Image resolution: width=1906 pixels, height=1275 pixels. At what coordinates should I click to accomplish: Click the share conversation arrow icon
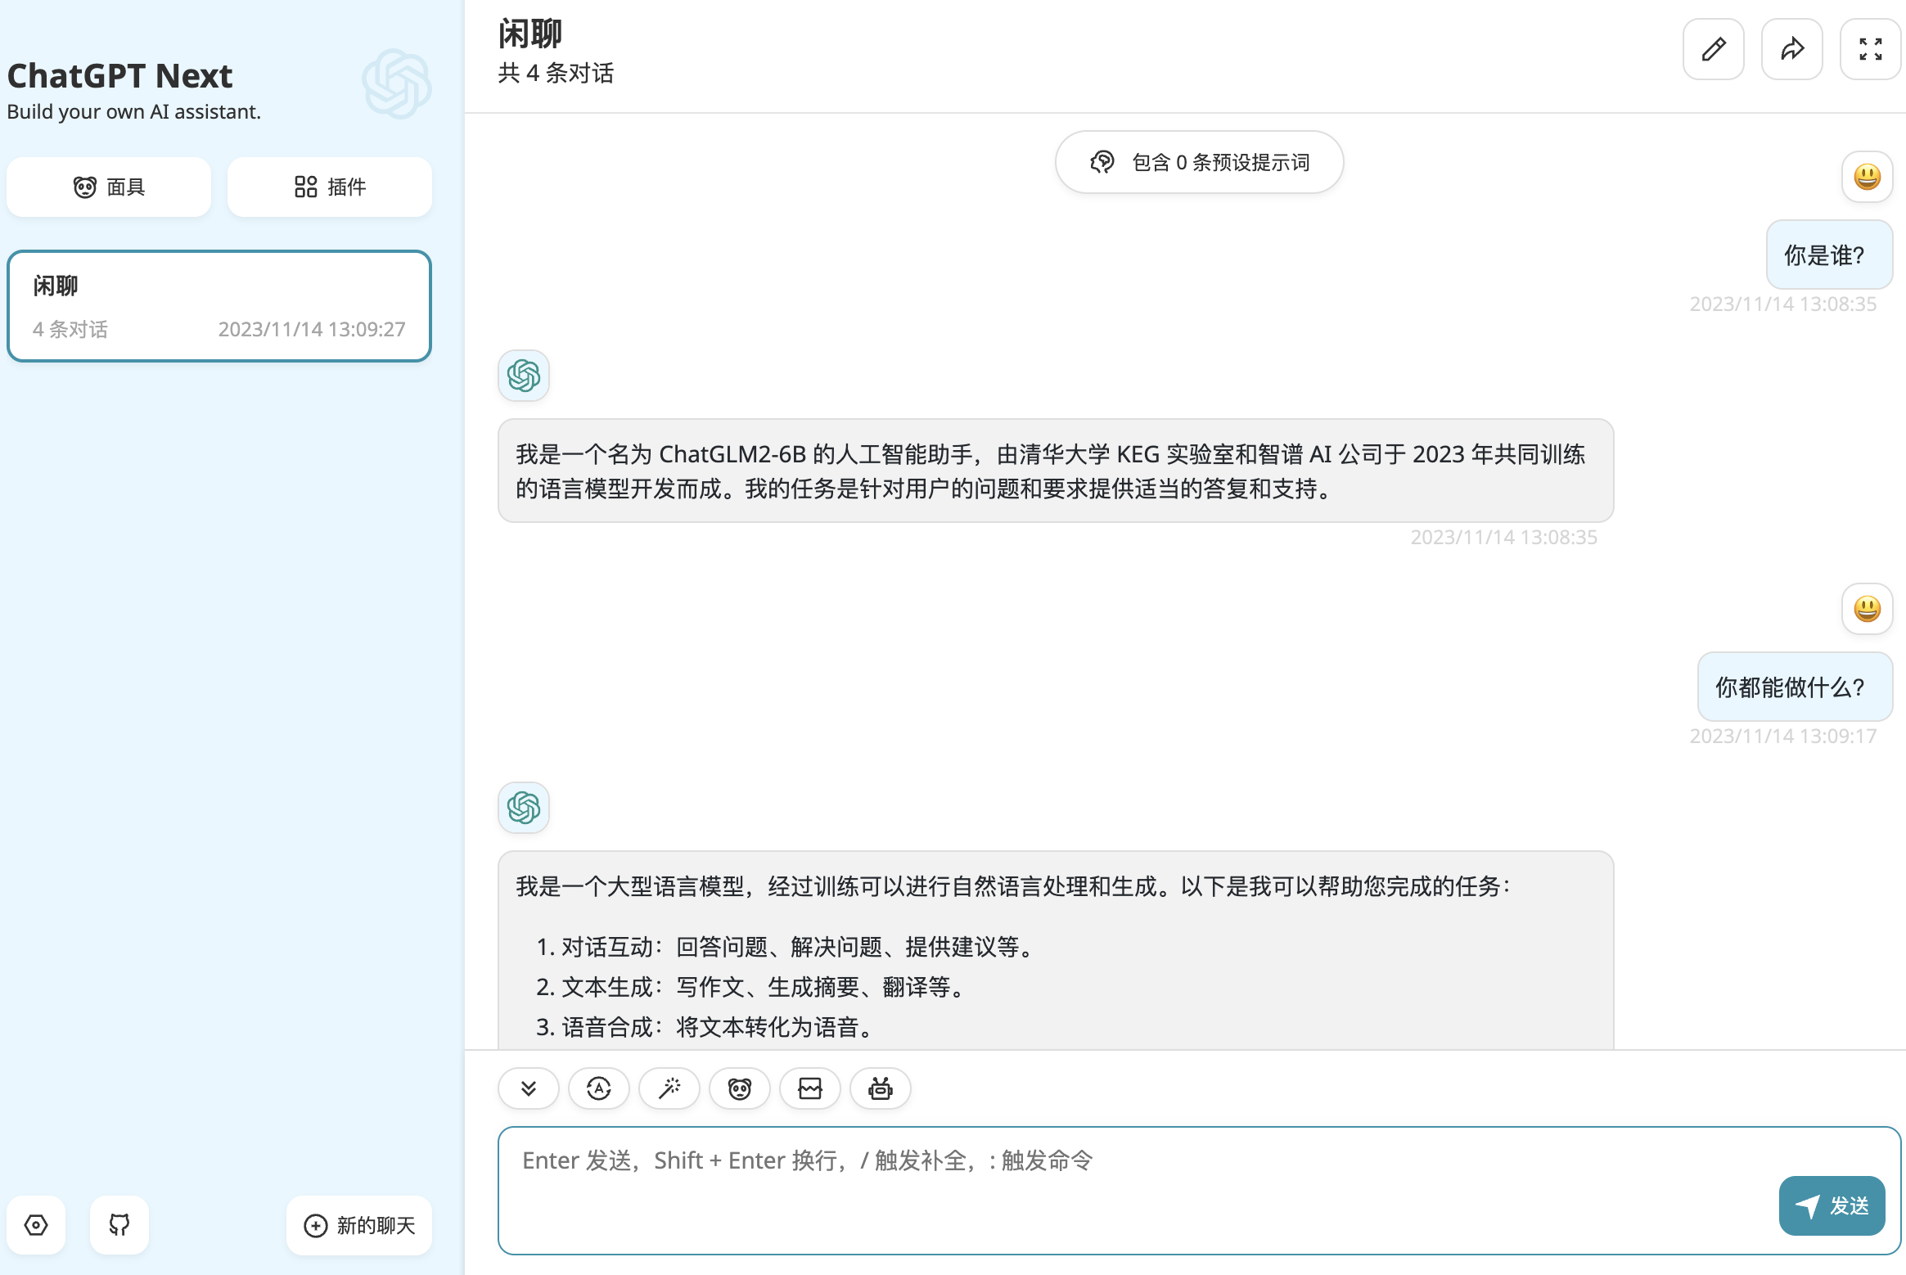(x=1791, y=49)
